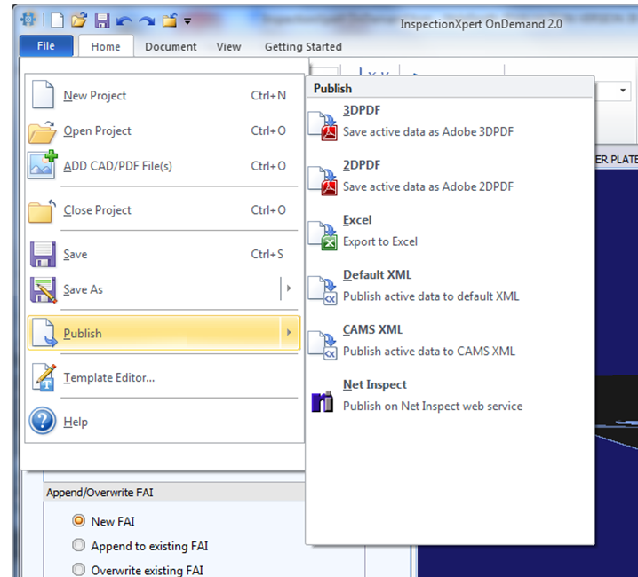Open the File menu tab
The width and height of the screenshot is (638, 577).
46,46
